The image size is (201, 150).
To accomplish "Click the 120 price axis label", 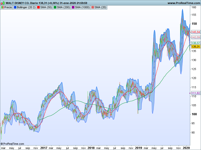I will (x=194, y=78).
